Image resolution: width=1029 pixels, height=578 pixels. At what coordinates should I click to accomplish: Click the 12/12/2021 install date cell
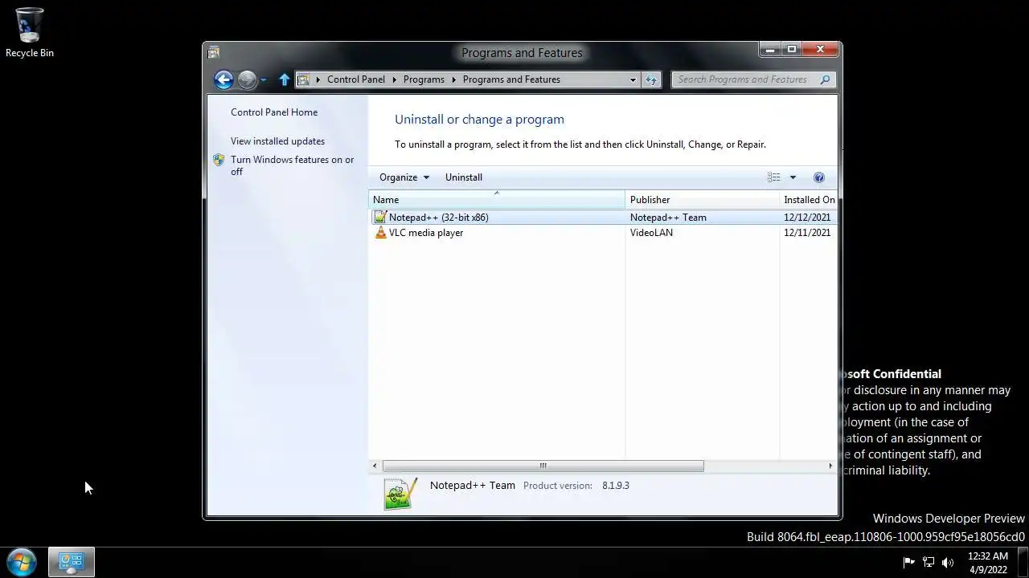click(807, 218)
